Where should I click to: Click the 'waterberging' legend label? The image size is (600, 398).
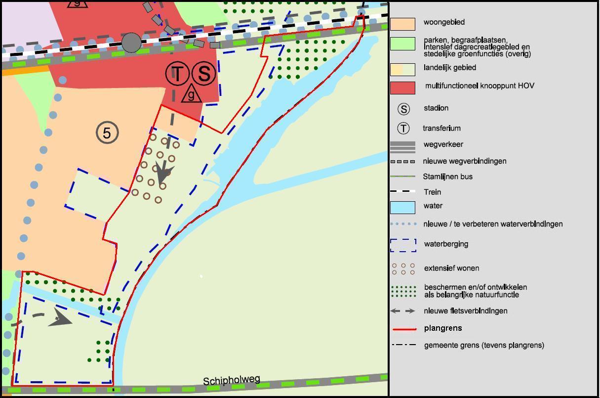[446, 244]
